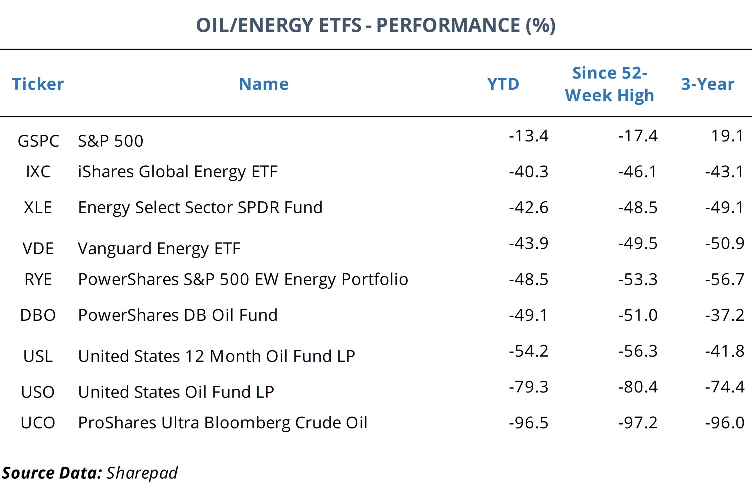The height and width of the screenshot is (486, 753).
Task: Click the Name column header
Action: pyautogui.click(x=264, y=84)
